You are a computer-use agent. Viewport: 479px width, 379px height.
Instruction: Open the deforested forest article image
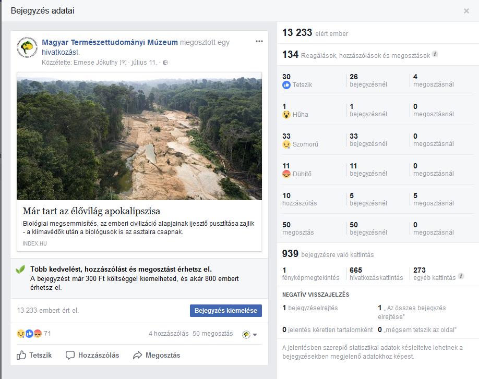(x=139, y=136)
